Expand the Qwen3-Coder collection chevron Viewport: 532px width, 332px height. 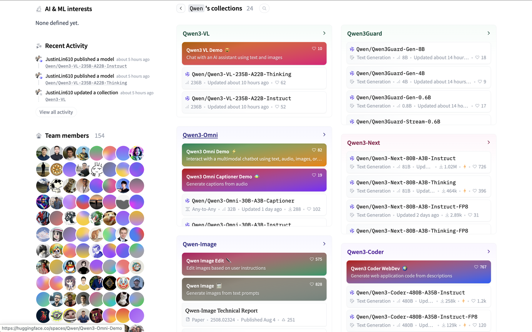[488, 251]
